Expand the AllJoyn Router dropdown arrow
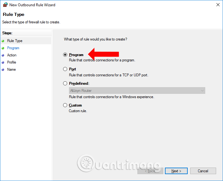The width and height of the screenshot is (223, 181). point(202,91)
